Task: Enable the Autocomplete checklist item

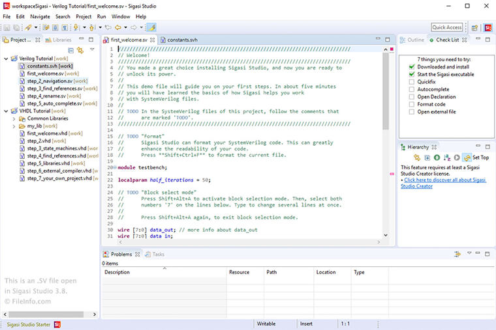Action: coord(411,89)
